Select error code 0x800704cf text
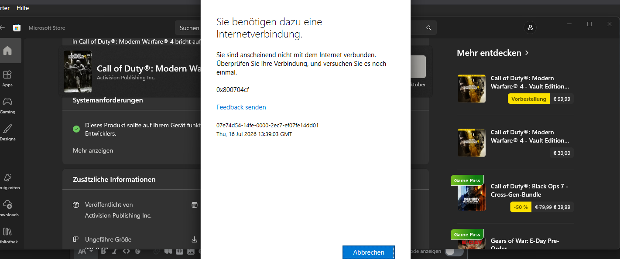The height and width of the screenshot is (259, 620). point(233,90)
